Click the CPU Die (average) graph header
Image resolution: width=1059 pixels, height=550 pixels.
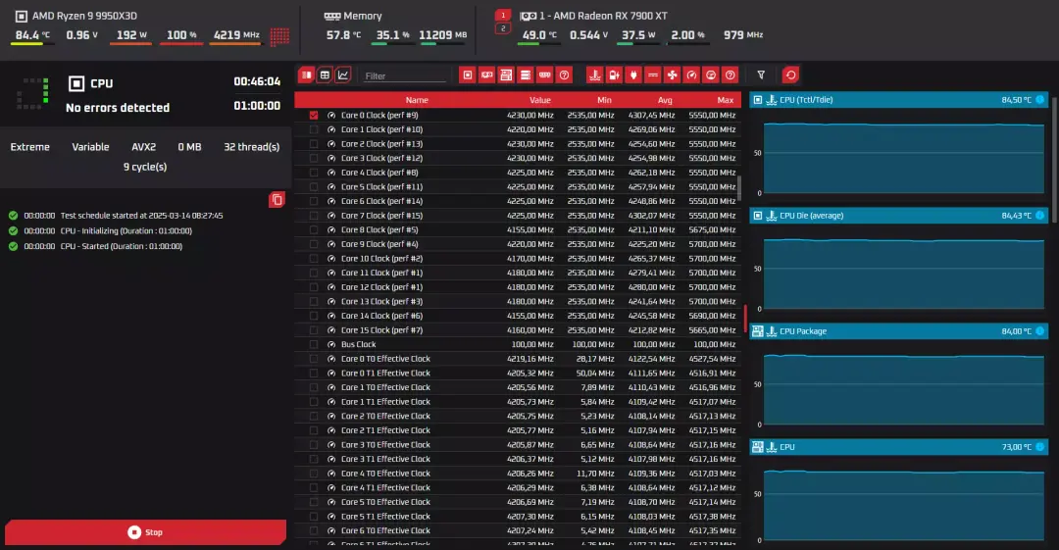click(x=898, y=216)
